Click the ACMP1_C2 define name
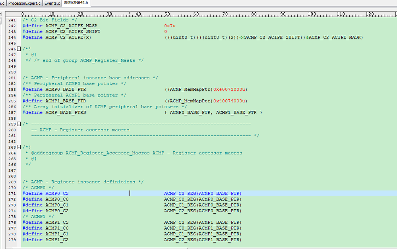The width and height of the screenshot is (397, 249). (x=57, y=239)
